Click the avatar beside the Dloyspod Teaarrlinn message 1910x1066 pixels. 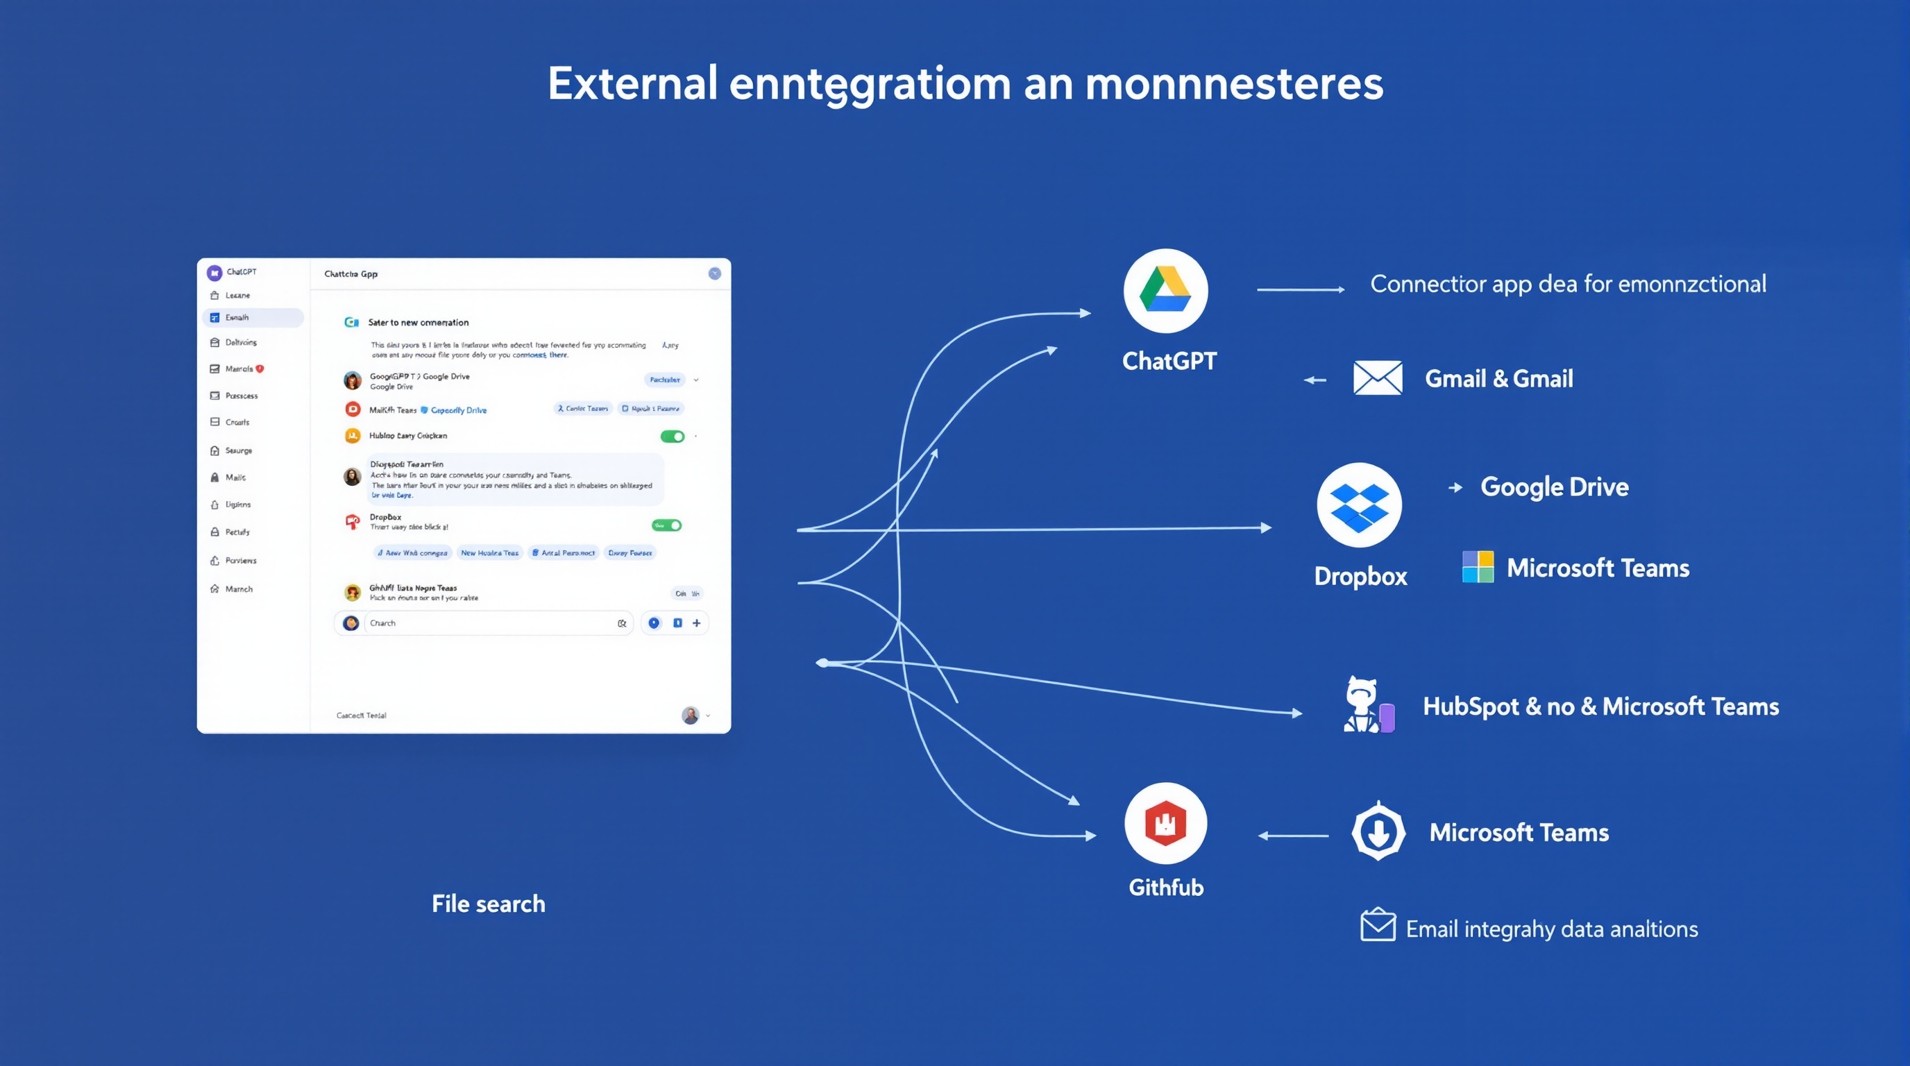click(x=353, y=476)
